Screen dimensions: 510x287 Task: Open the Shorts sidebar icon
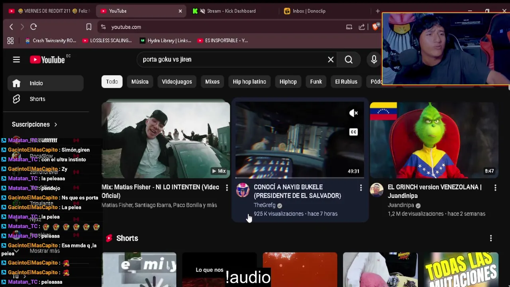coord(16,99)
